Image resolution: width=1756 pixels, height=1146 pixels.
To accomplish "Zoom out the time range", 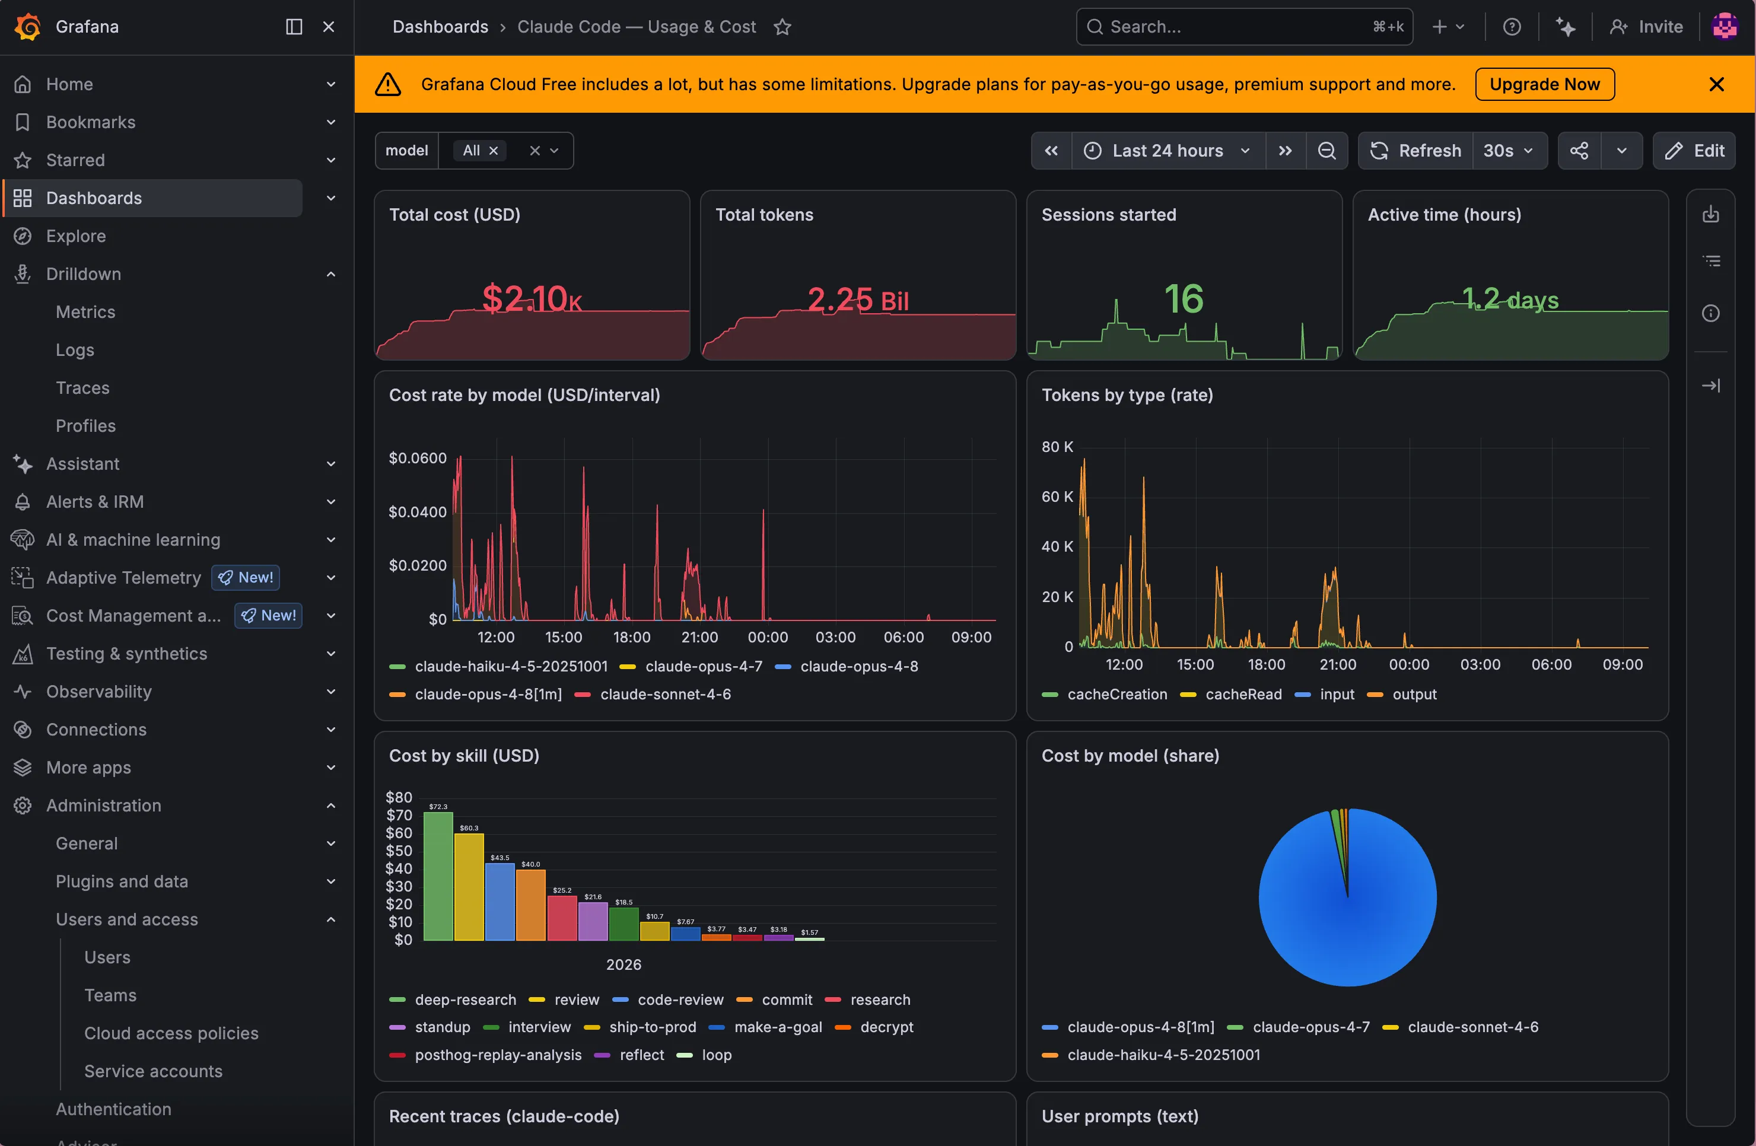I will pyautogui.click(x=1326, y=151).
